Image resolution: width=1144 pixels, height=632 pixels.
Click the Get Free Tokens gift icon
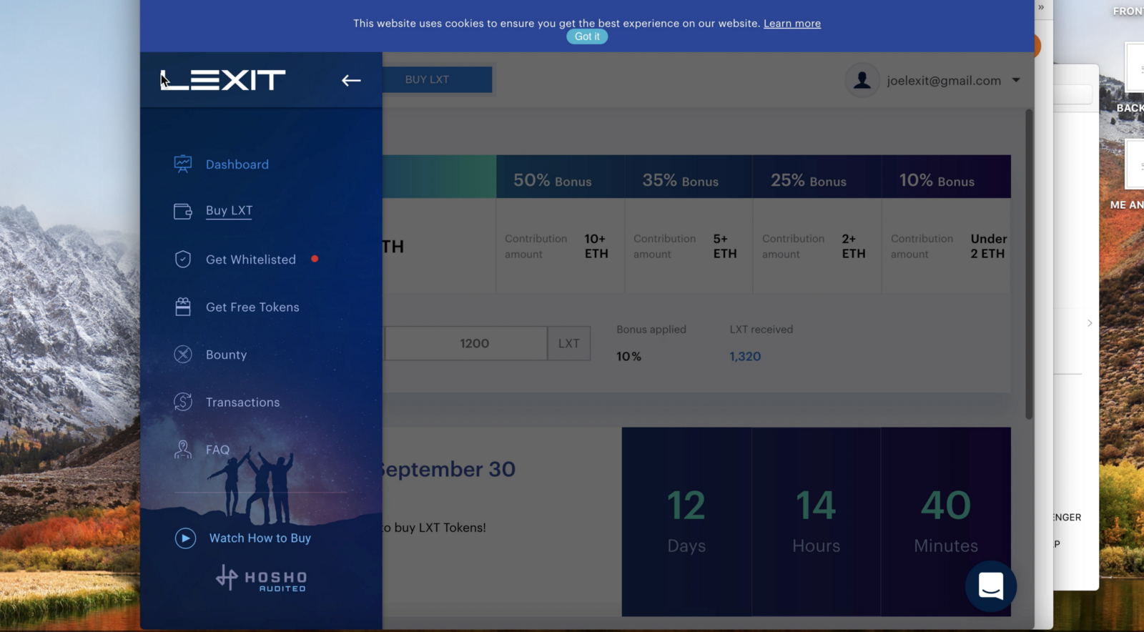point(183,307)
